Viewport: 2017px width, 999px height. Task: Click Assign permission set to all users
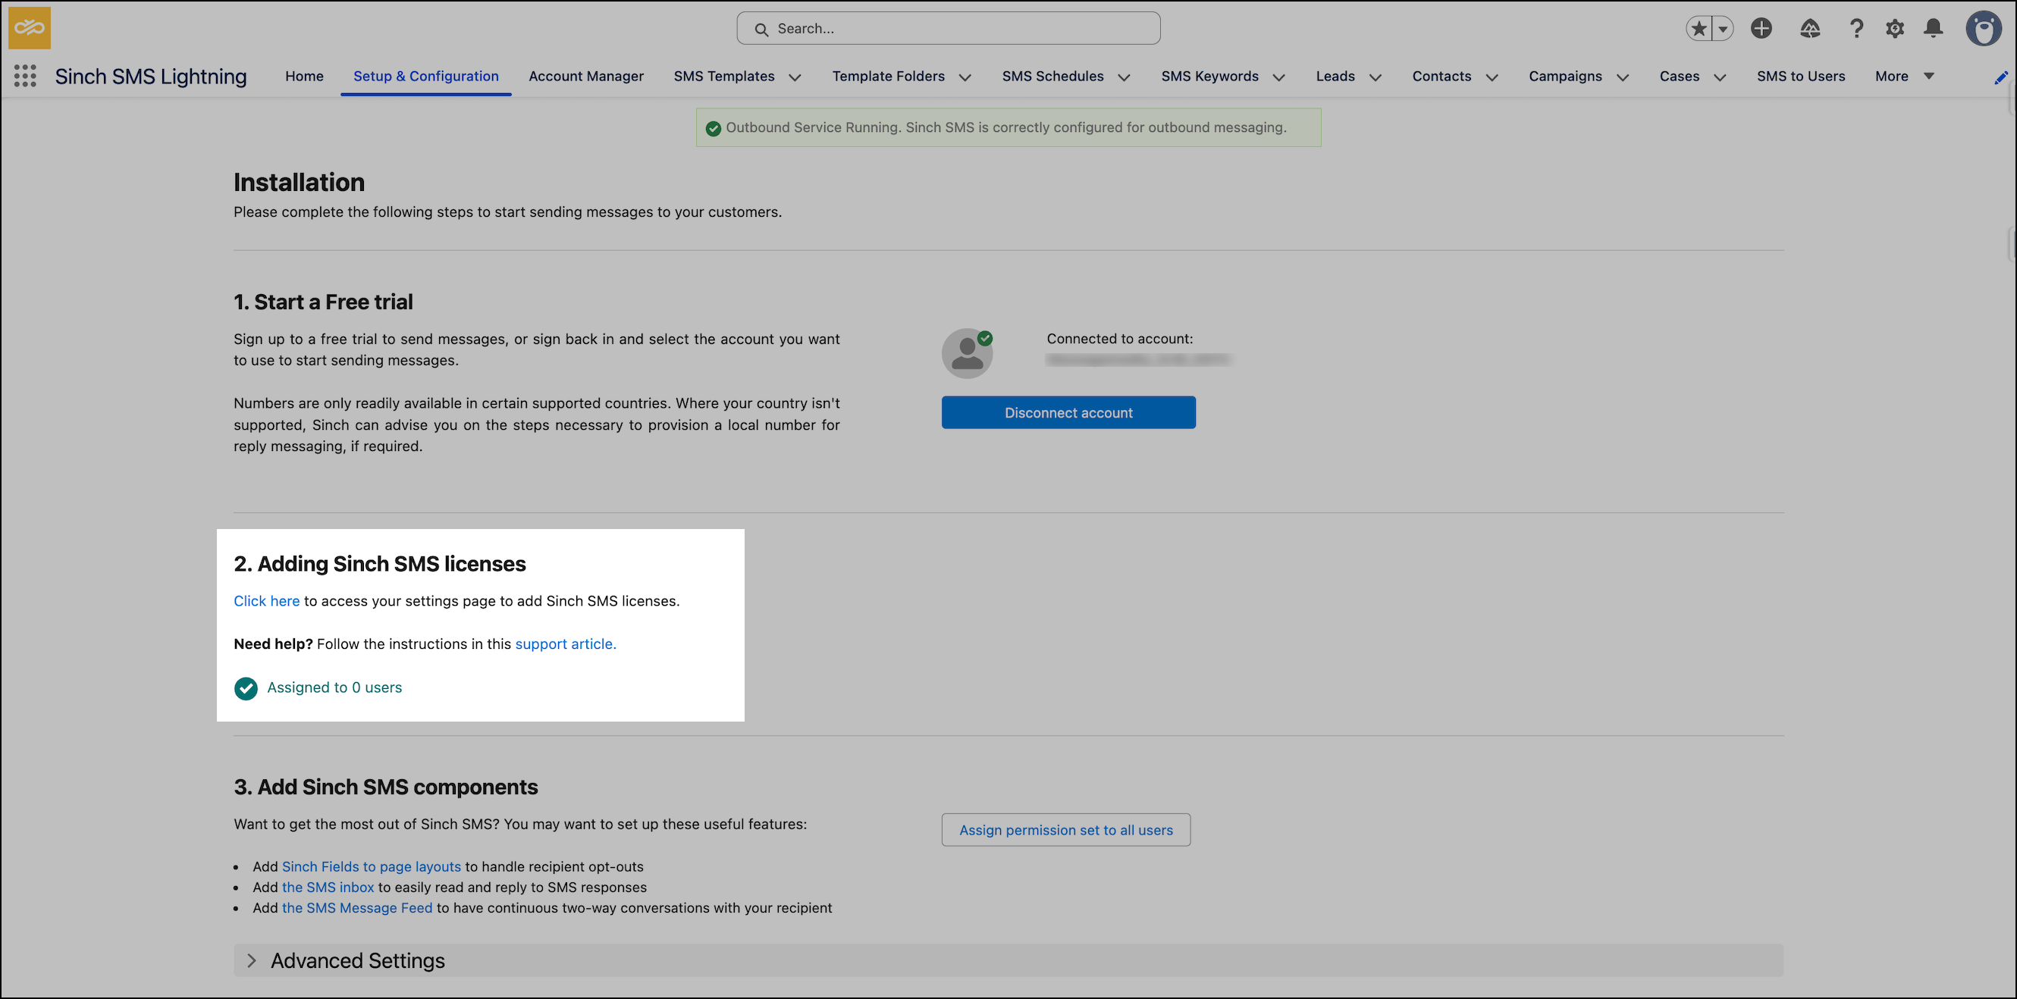click(x=1065, y=830)
